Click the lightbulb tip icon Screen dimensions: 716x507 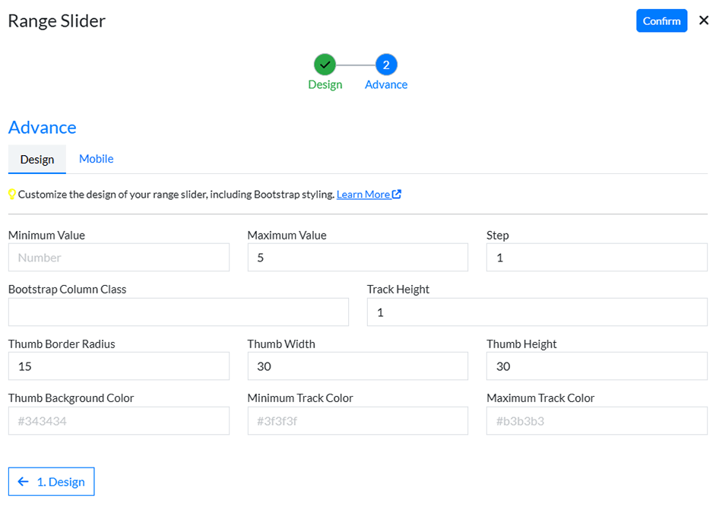12,195
